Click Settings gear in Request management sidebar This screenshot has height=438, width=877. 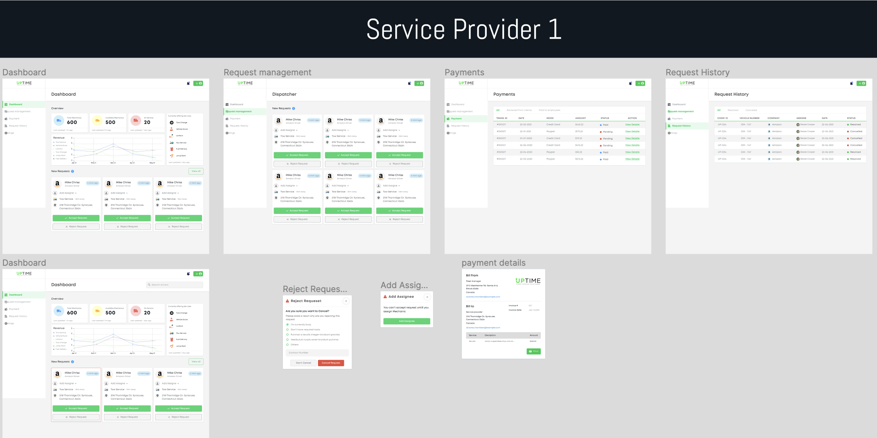(227, 133)
